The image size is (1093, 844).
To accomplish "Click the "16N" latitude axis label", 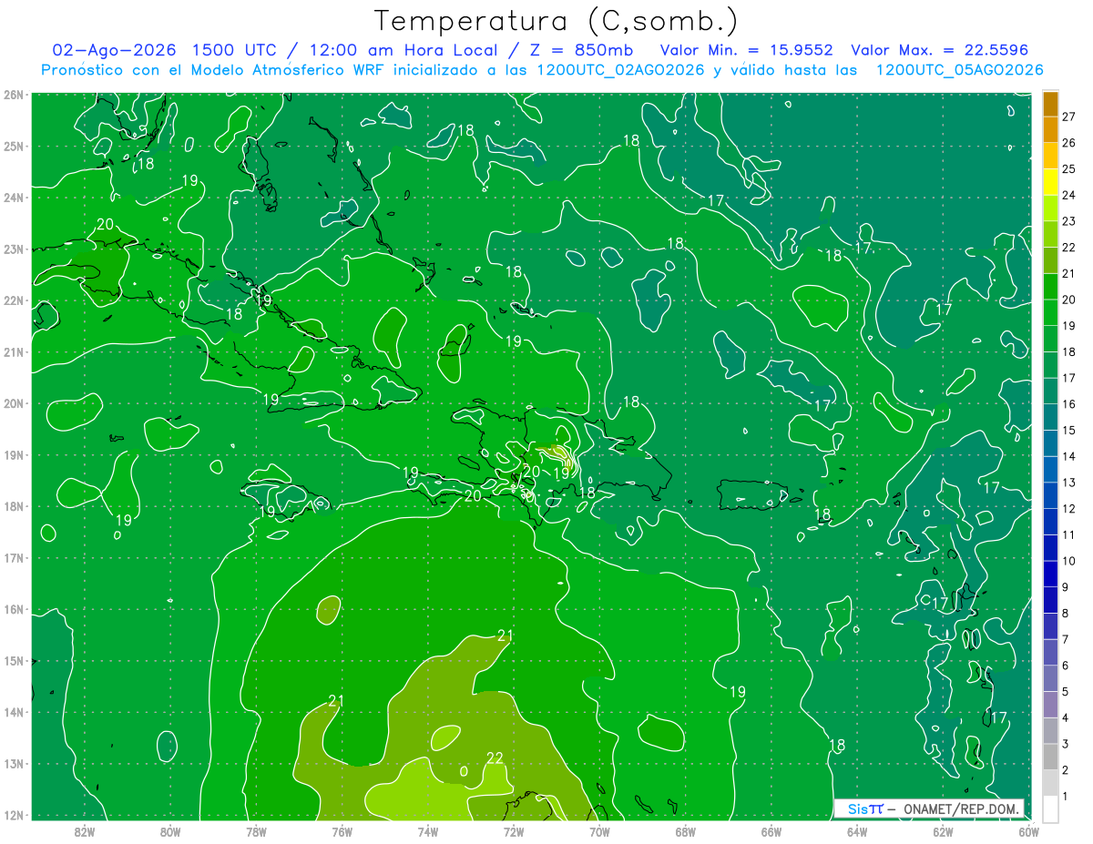I will pos(13,609).
